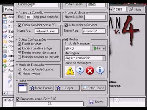Click the left scroll arrow in sidebar
This screenshot has width=147, height=110.
point(5,94)
